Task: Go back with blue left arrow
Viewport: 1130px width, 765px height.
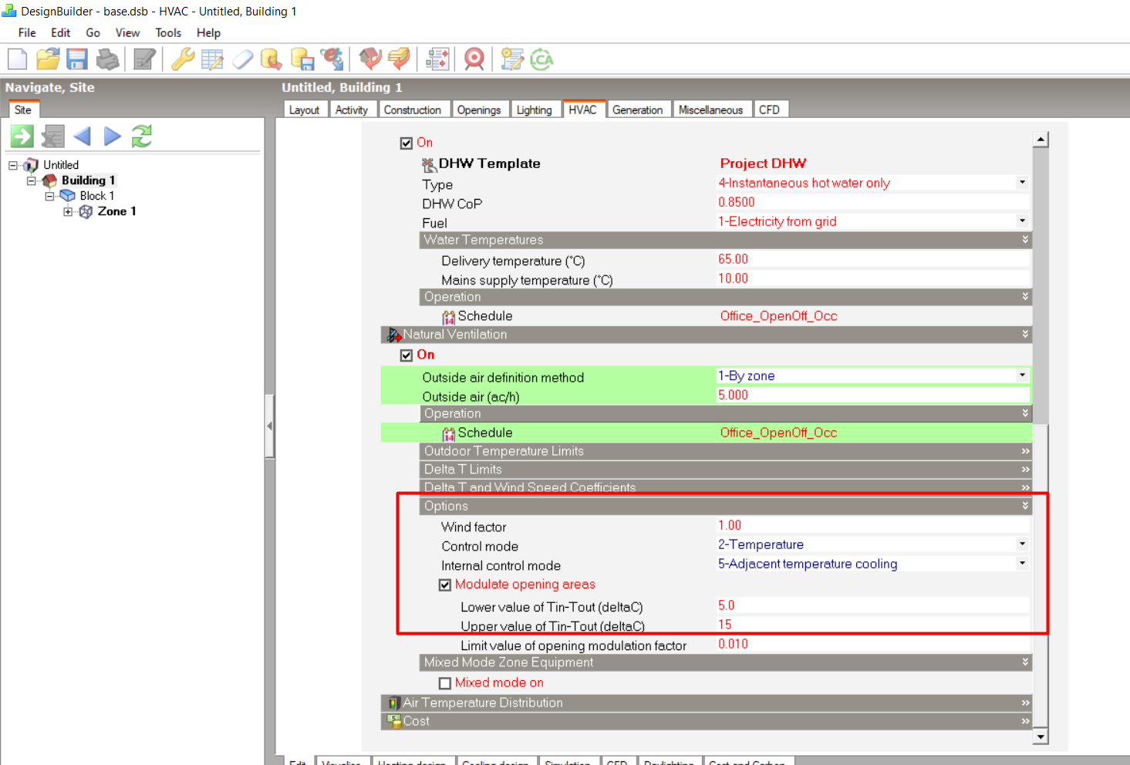Action: point(82,136)
